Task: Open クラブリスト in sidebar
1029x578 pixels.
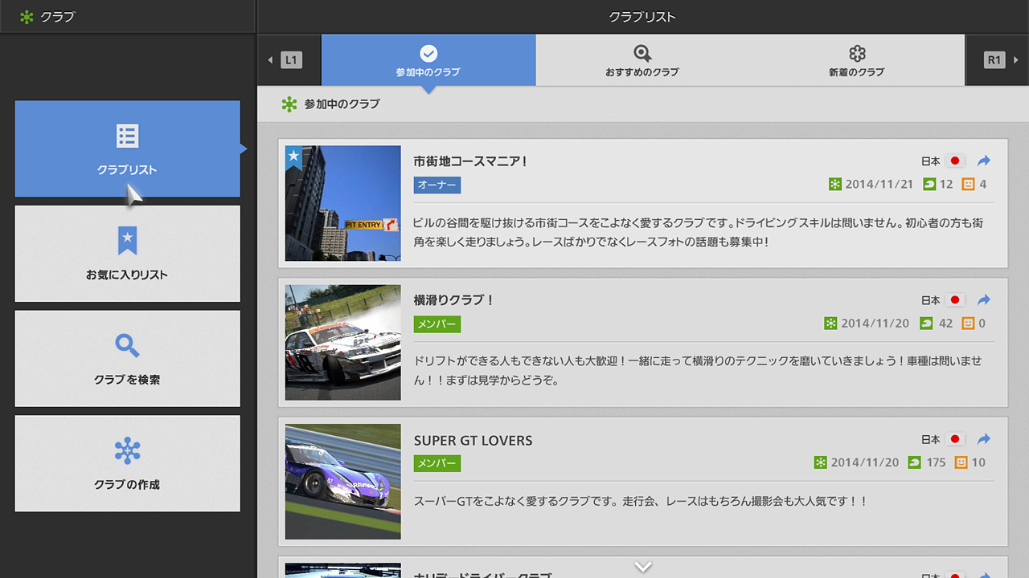Action: [x=127, y=149]
